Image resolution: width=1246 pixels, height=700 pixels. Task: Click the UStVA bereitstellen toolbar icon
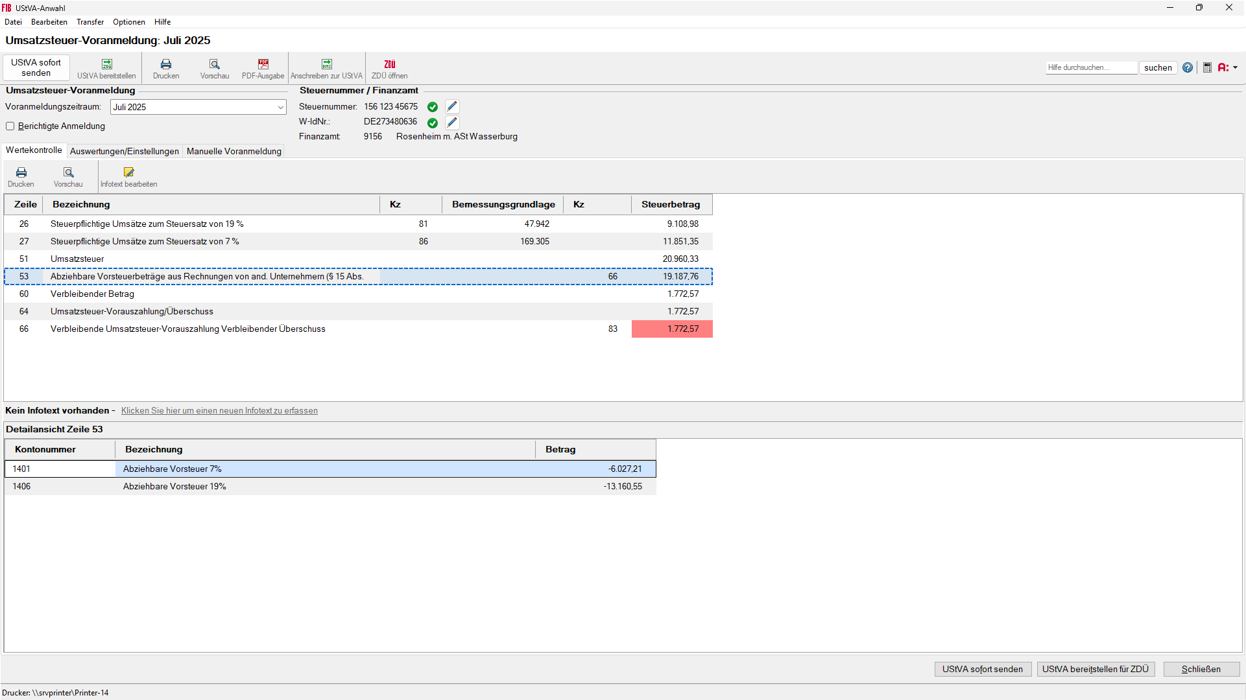[x=106, y=68]
